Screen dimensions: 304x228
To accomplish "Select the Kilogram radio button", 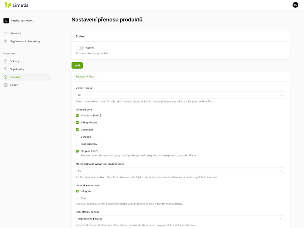I will (77, 191).
